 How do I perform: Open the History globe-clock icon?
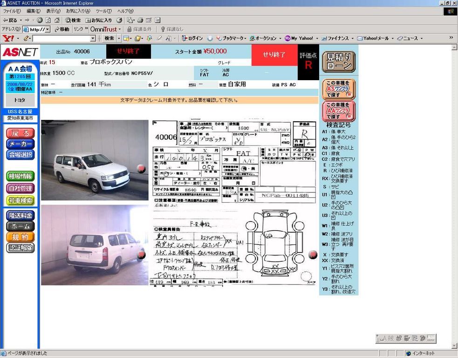click(x=119, y=20)
